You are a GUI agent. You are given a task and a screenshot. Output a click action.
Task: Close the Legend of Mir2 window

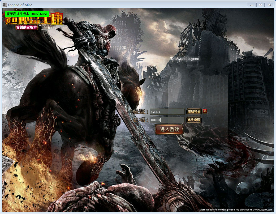269,5
